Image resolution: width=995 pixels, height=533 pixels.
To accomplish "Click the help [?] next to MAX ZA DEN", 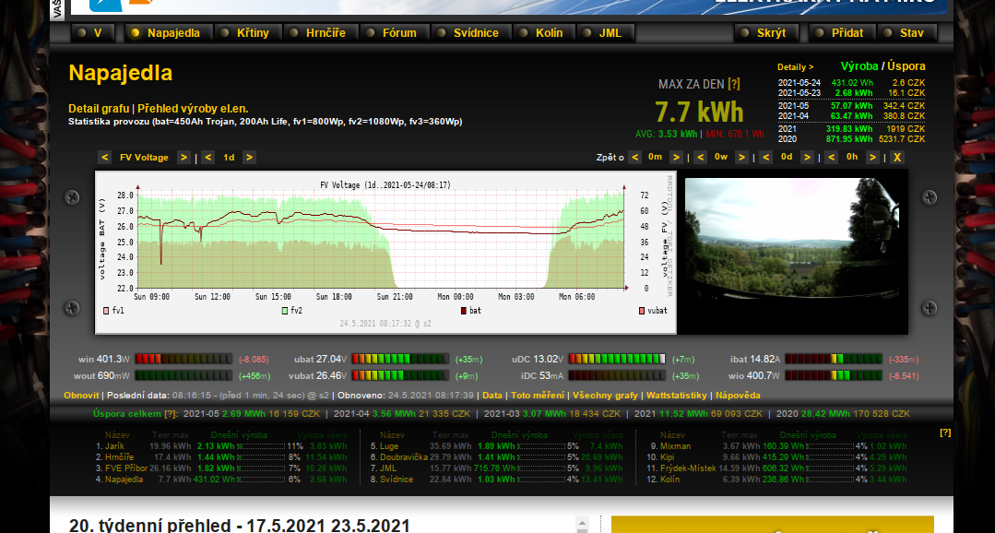I will 734,84.
